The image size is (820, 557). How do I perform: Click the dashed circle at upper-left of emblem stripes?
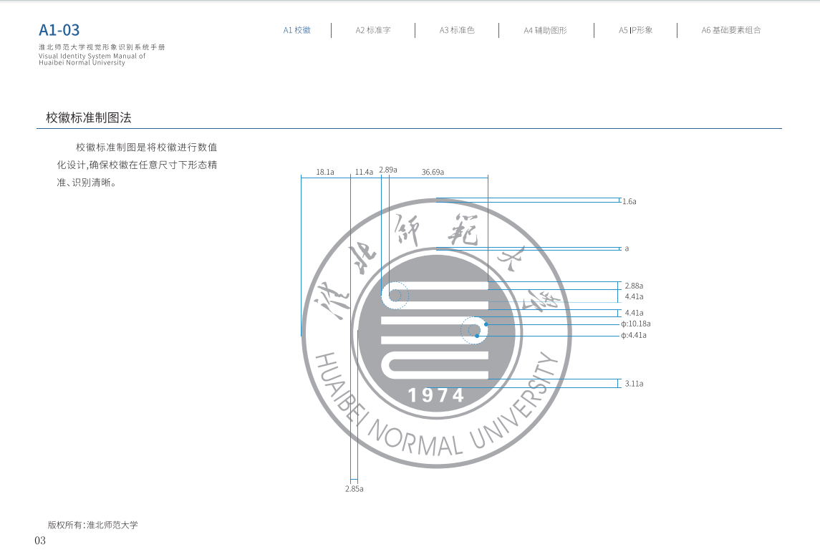pyautogui.click(x=395, y=296)
